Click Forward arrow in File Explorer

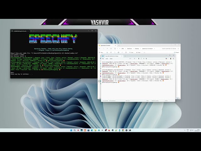[x=103, y=48]
